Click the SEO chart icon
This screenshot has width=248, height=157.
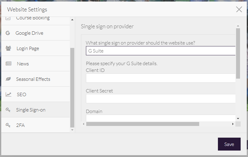coord(8,94)
